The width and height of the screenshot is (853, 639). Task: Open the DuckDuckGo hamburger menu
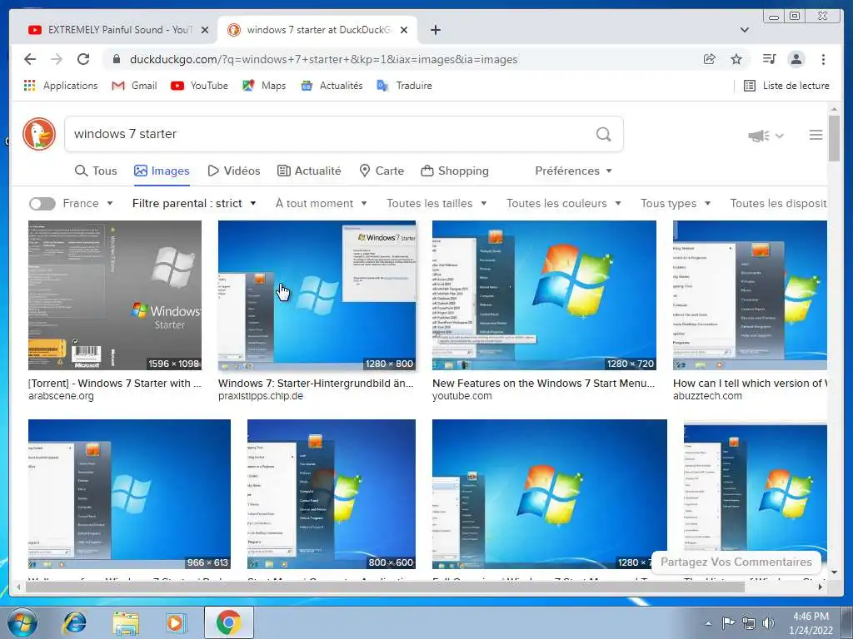pyautogui.click(x=816, y=135)
